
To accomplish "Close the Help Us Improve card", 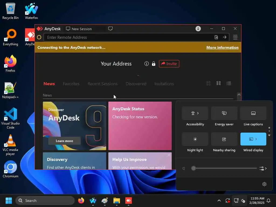I will [x=169, y=155].
